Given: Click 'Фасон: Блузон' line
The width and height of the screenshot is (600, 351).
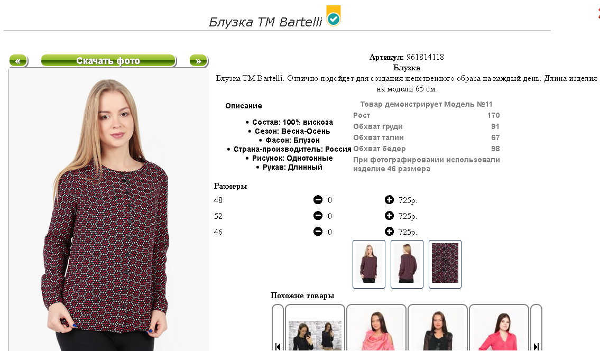Looking at the screenshot, I should tap(292, 140).
